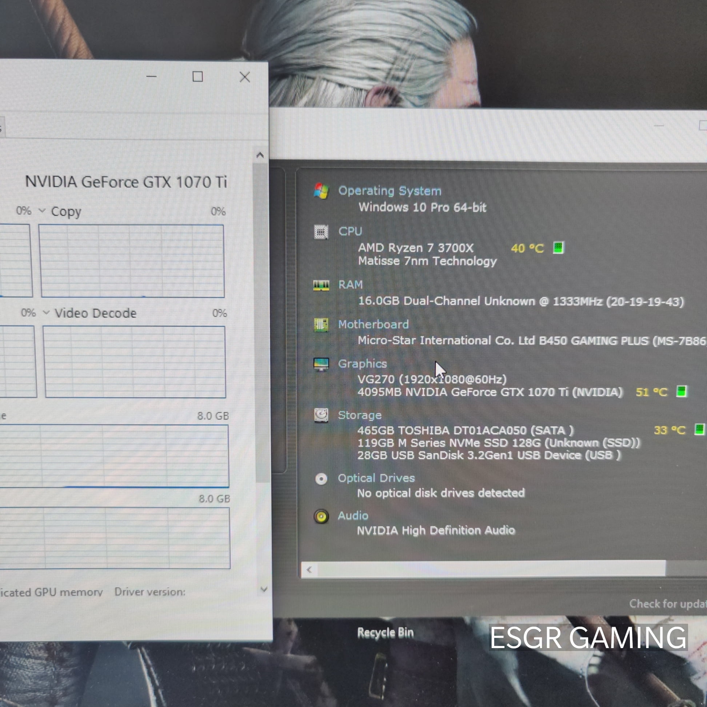
Task: Click the NVIDIA High Definition Audio text
Action: tap(436, 530)
